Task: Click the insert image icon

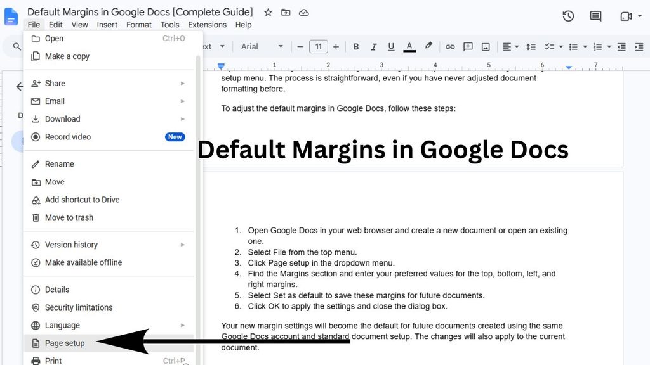Action: click(x=486, y=47)
